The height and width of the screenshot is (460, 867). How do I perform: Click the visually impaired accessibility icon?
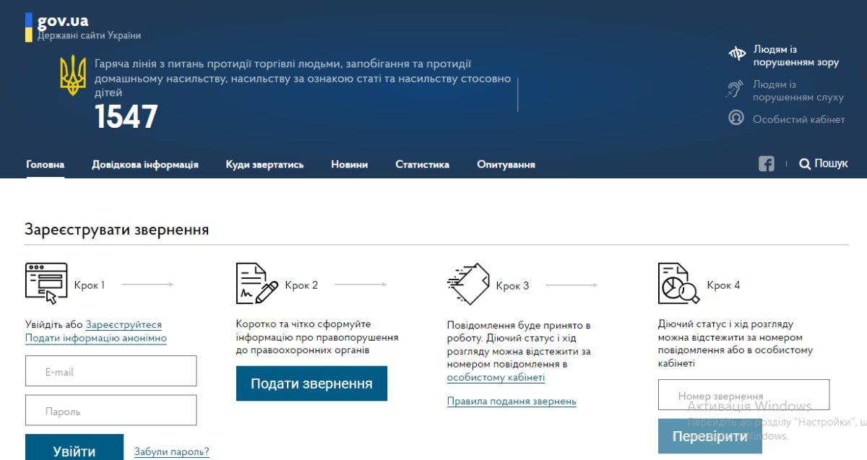pyautogui.click(x=736, y=53)
